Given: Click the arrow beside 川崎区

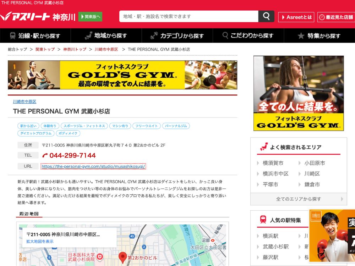Looking at the screenshot, I should (x=300, y=174).
